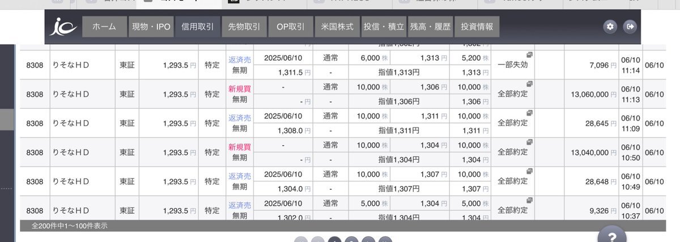
Task: Open the detail popup icon for the 10:50 order
Action: (x=529, y=142)
